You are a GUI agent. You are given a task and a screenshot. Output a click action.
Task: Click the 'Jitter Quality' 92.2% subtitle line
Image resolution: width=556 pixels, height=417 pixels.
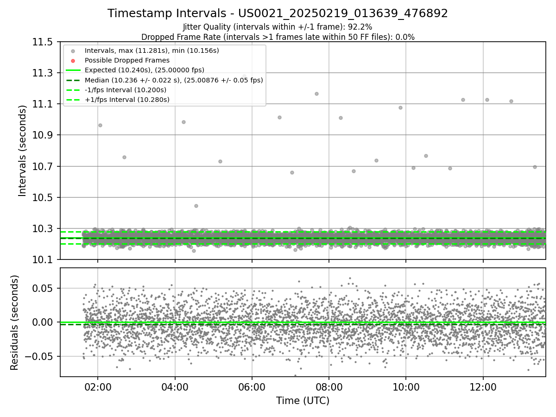(278, 27)
